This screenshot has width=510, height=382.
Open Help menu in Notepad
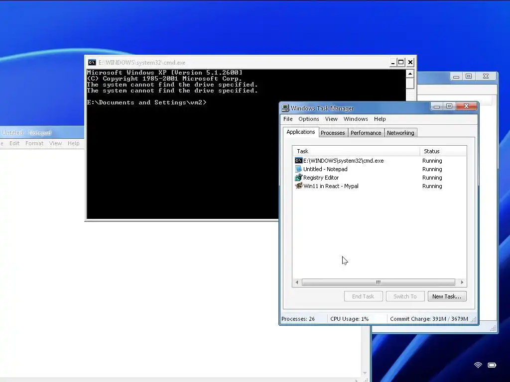pyautogui.click(x=74, y=143)
